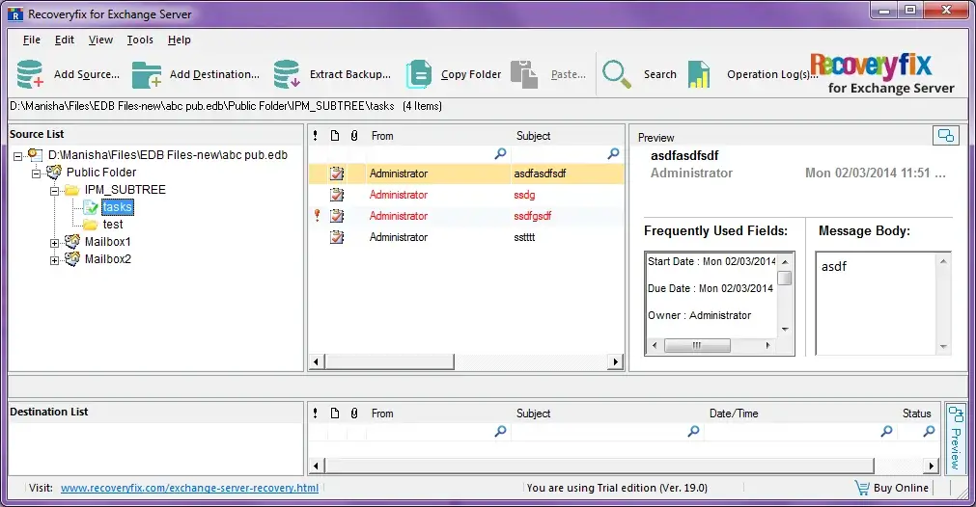Click the Date/Time column header in destination list
The image size is (976, 507).
tap(734, 414)
